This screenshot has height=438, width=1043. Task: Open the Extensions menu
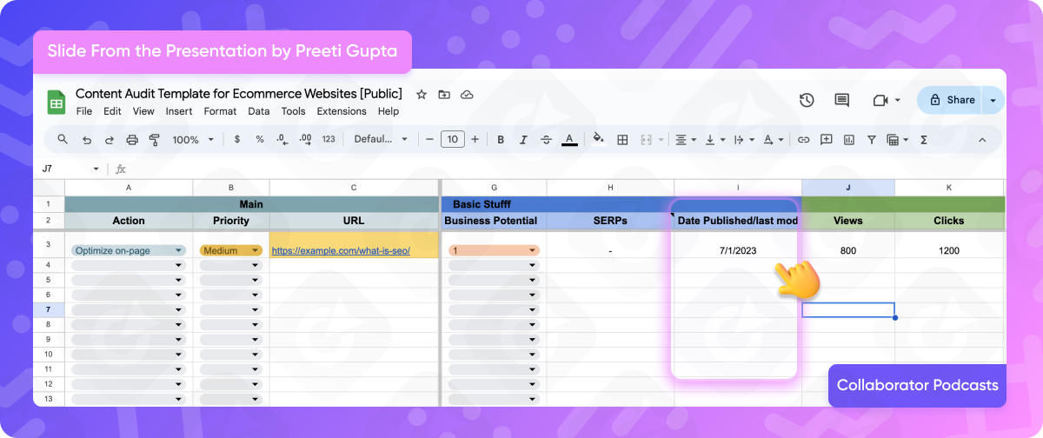pyautogui.click(x=342, y=111)
